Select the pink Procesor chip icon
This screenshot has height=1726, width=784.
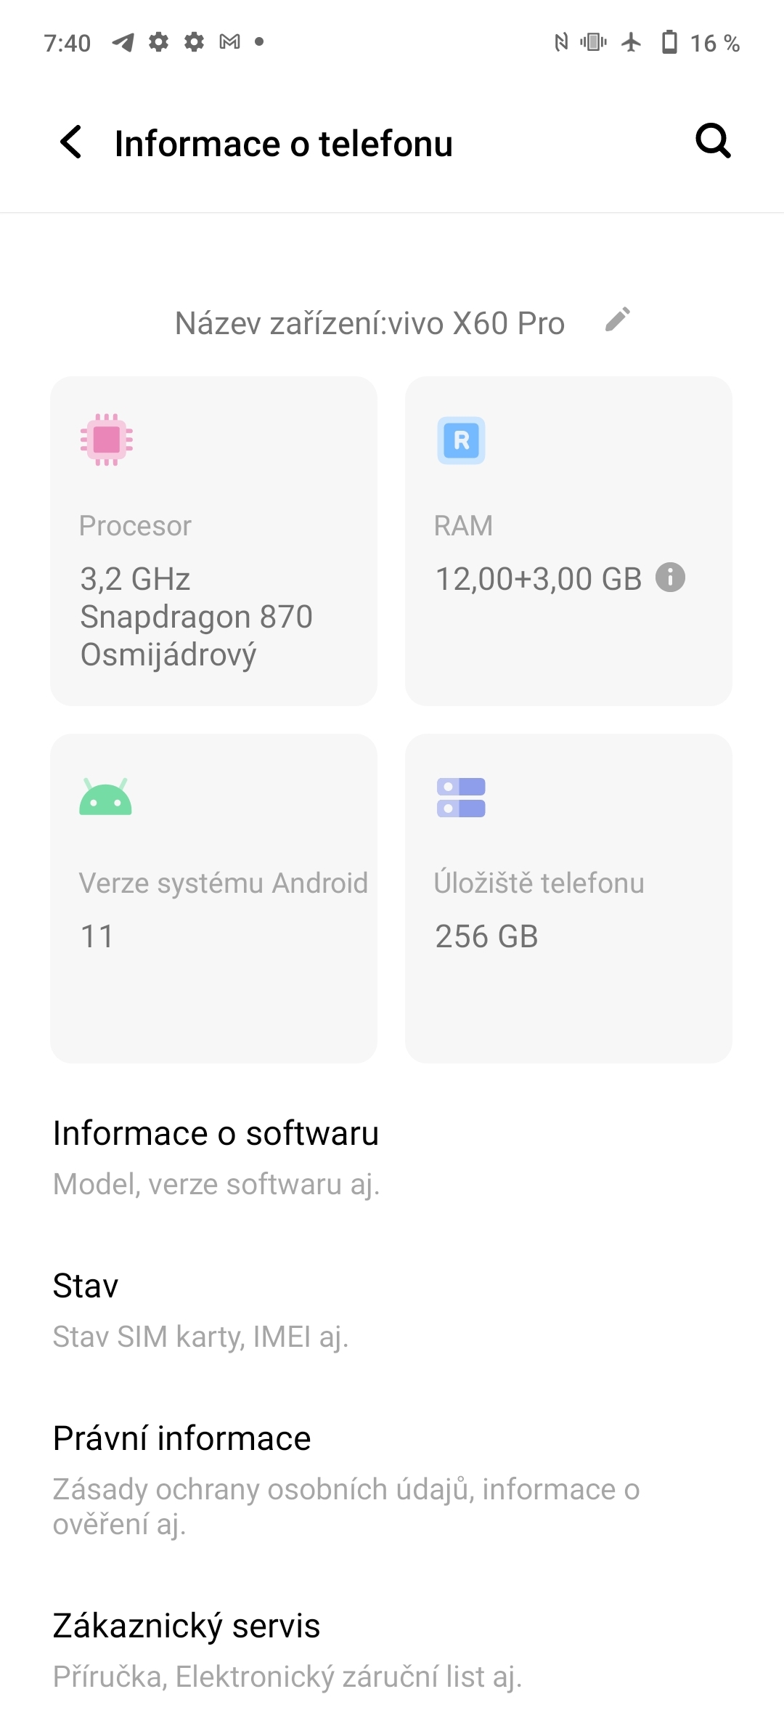pos(106,439)
